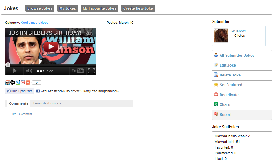Open the Browse Jokes page
This screenshot has height=166, width=275.
40,8
